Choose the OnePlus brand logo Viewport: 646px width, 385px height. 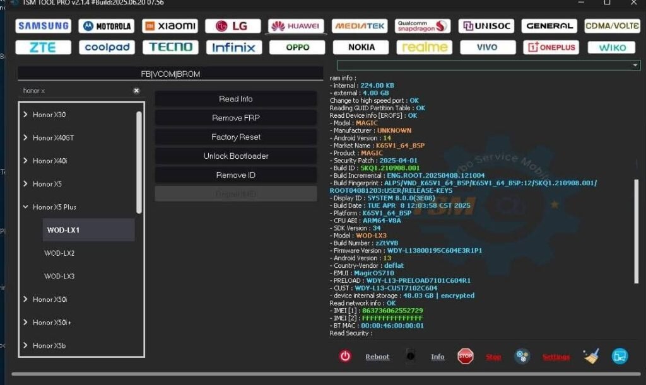tap(551, 47)
